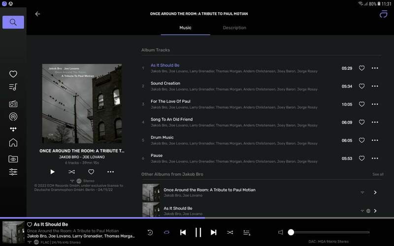Open artist names in player bar
Image resolution: width=394 pixels, height=246 pixels.
81,236
